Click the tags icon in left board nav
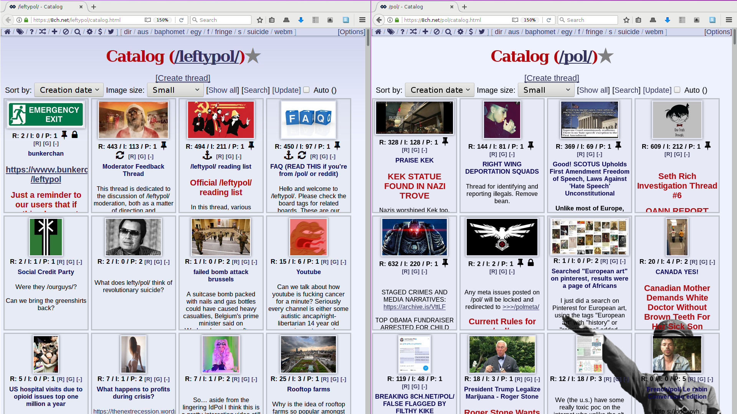Viewport: 737px width, 414px height. (x=20, y=32)
